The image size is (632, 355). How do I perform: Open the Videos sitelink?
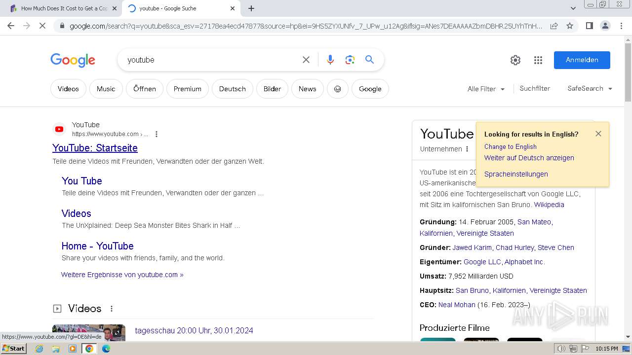pos(76,213)
